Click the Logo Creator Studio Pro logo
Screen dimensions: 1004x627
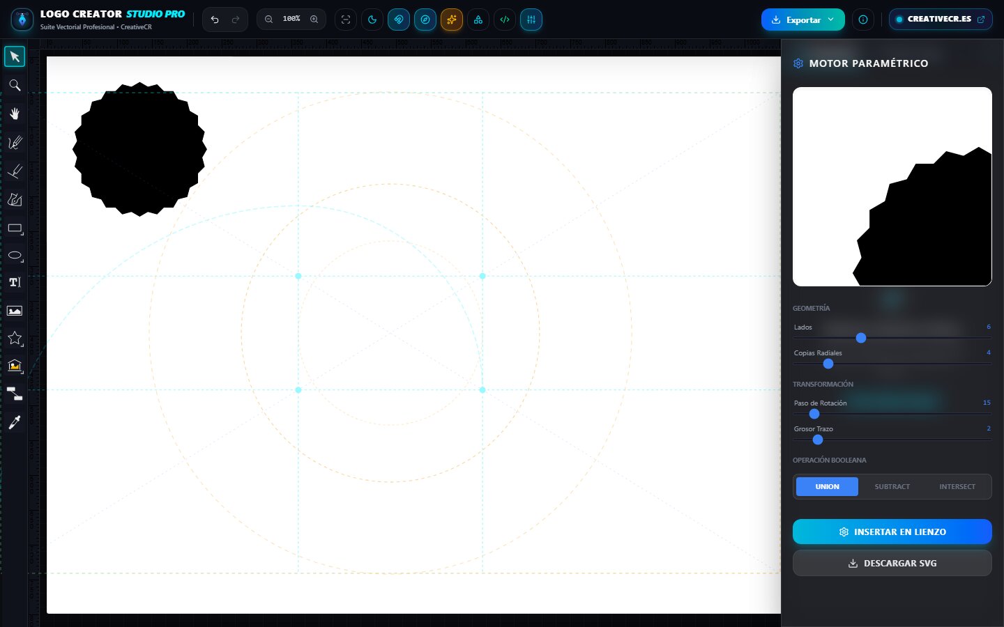22,20
